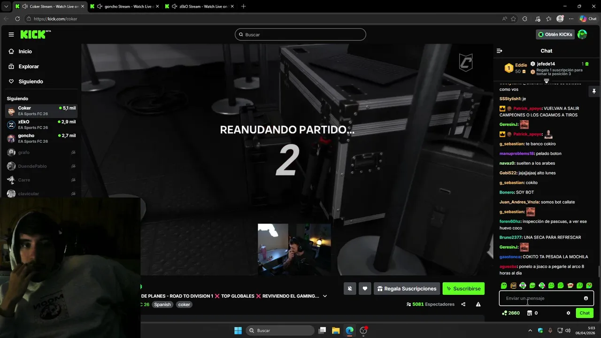This screenshot has width=601, height=338.
Task: Click the Regala Suscripciones button
Action: pos(407,289)
